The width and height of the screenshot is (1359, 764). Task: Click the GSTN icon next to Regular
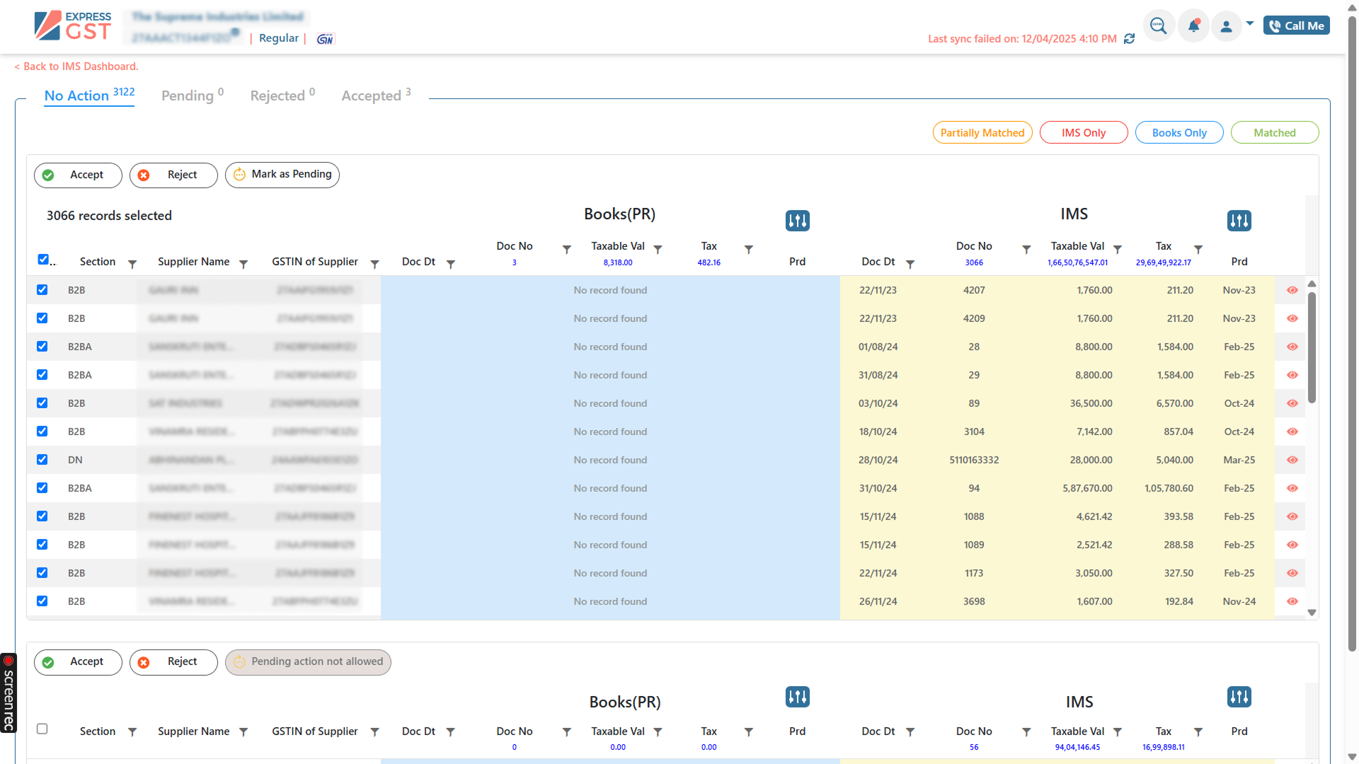click(325, 39)
